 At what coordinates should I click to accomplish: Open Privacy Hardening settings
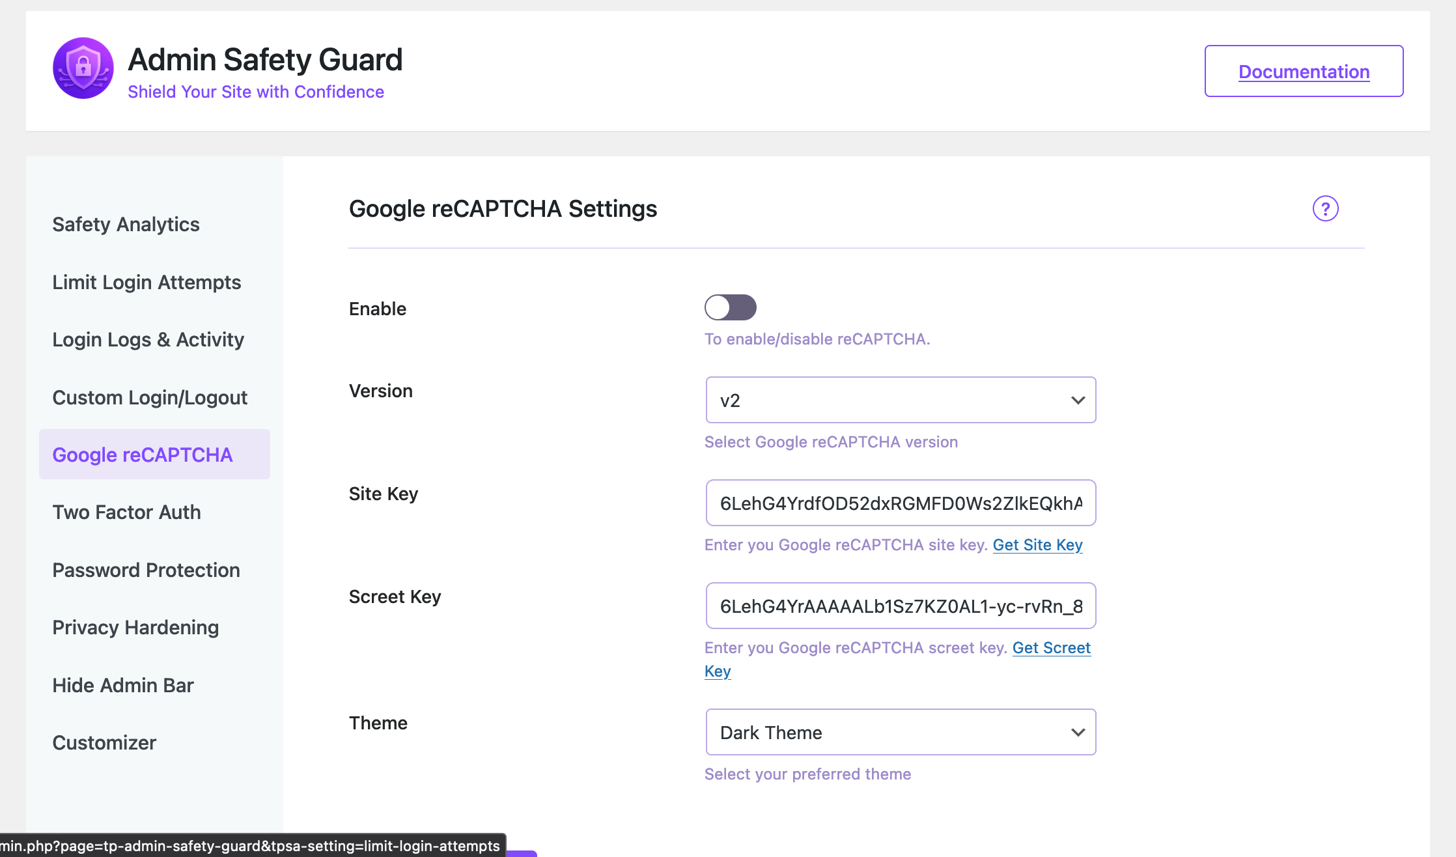[x=135, y=627]
